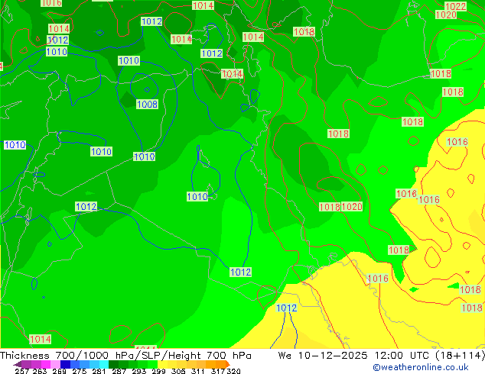The image size is (485, 374).
Task: Click the chart title "Thickness 700/1000 hPa/SLP/Height 700 hPa"
Action: 125,356
